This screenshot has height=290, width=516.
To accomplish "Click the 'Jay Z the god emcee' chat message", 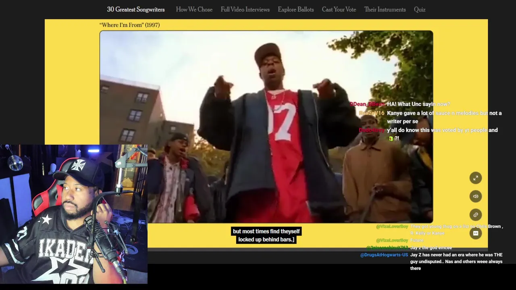I will 431,248.
